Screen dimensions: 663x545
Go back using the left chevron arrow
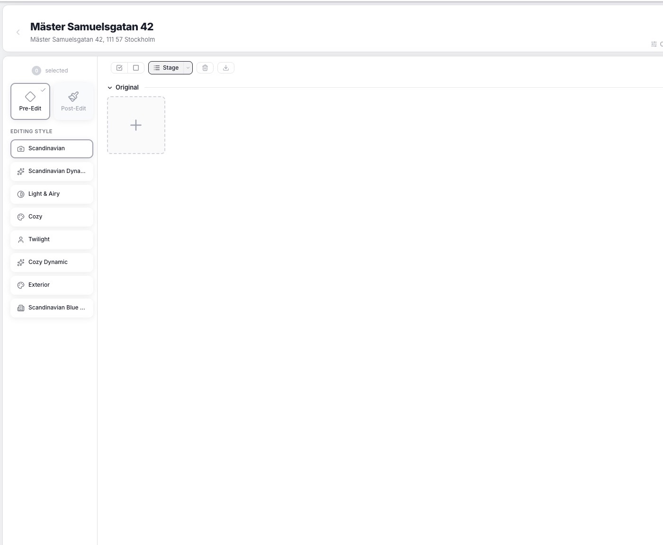[x=18, y=32]
